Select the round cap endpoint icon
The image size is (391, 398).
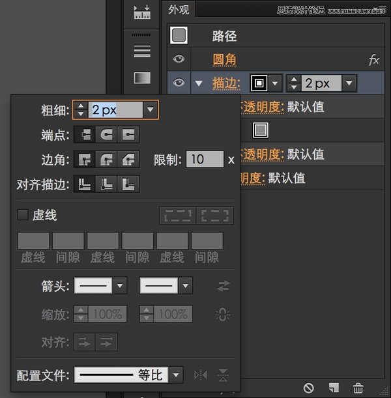click(106, 135)
